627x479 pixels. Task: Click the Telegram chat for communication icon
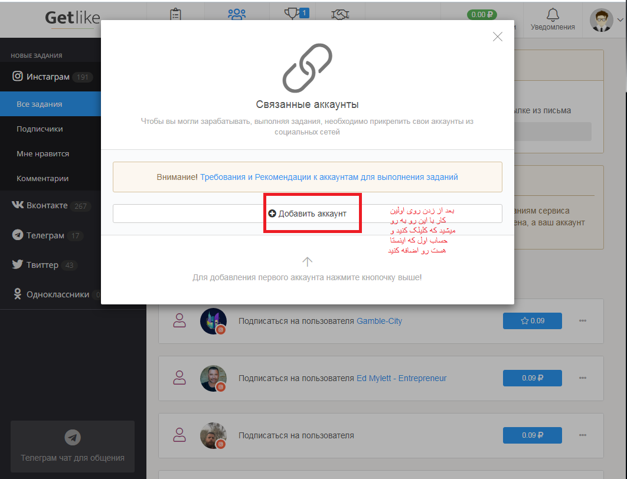tap(73, 437)
